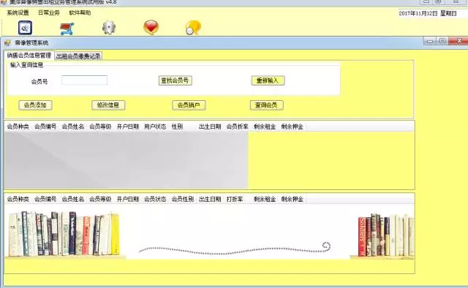Open the shopping cart toolbar icon
468x288 pixels.
click(x=67, y=29)
